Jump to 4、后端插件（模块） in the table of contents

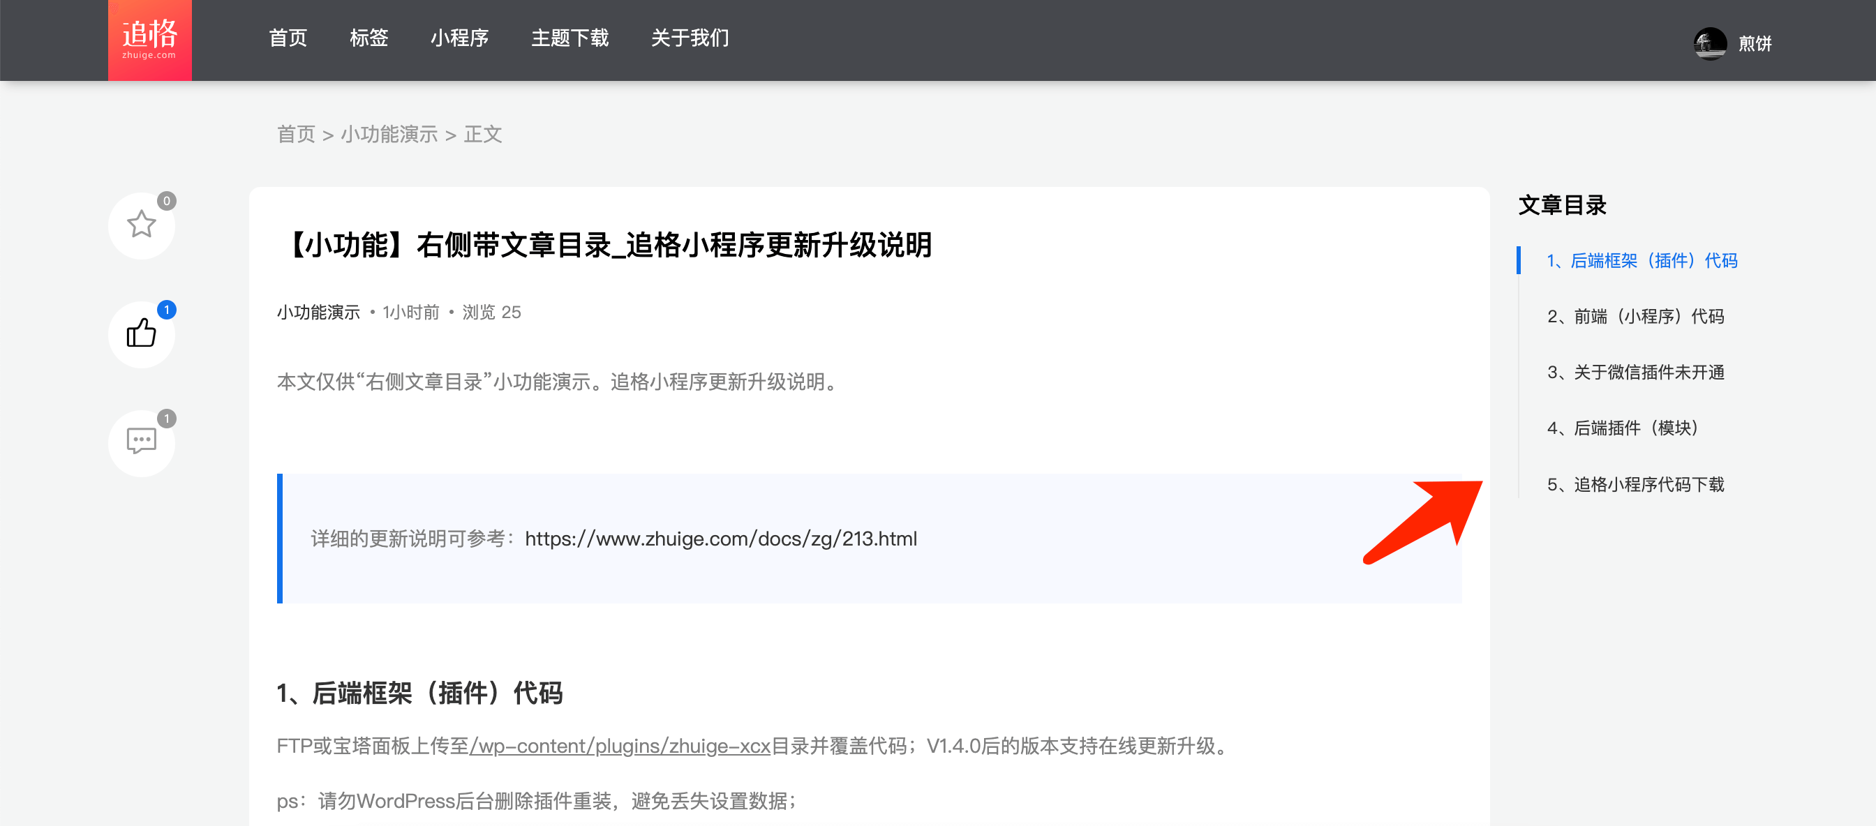click(1623, 428)
